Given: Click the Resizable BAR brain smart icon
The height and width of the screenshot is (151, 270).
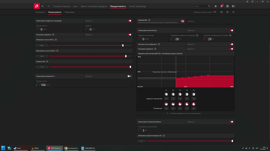Looking at the screenshot, I should [183, 21].
